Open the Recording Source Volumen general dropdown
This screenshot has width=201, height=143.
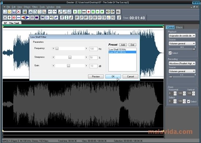click(x=182, y=71)
